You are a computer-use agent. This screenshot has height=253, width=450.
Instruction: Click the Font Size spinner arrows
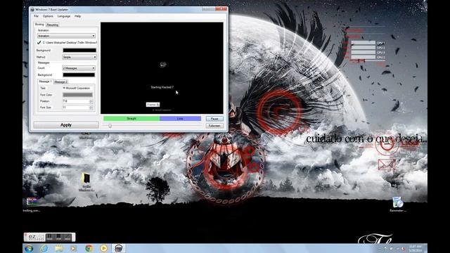(91, 108)
